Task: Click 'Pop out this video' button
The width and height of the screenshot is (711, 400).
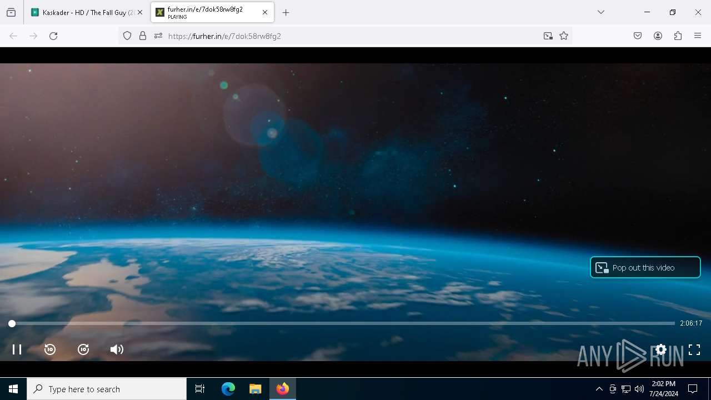Action: (x=645, y=267)
